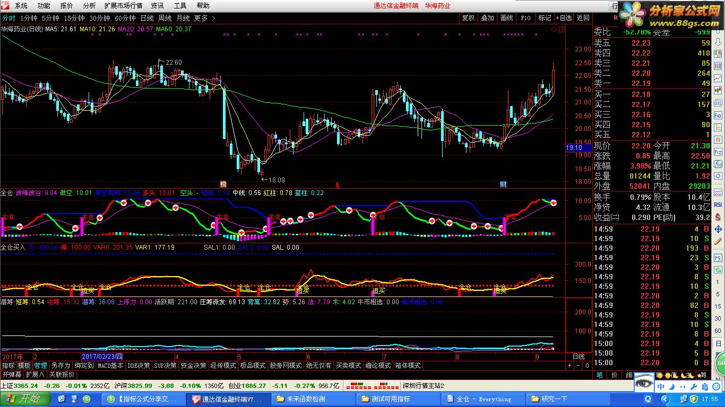This screenshot has height=407, width=725.
Task: Open the 扩展市场行情 menu
Action: pos(123,6)
